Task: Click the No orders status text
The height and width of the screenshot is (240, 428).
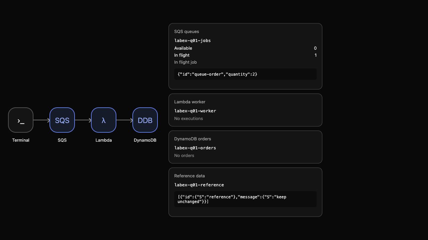Action: click(x=184, y=156)
